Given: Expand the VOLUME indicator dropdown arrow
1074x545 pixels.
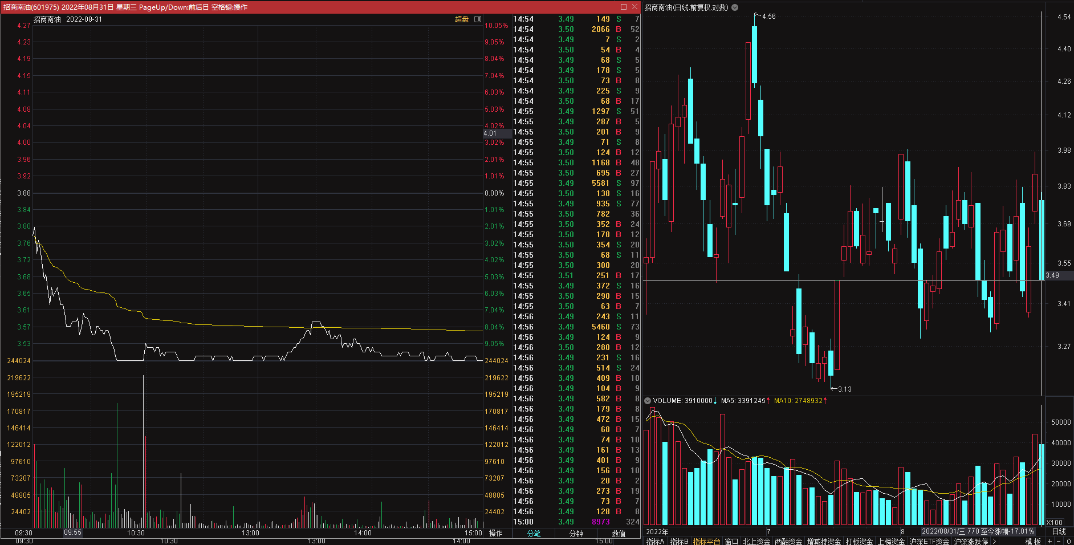Looking at the screenshot, I should 648,401.
